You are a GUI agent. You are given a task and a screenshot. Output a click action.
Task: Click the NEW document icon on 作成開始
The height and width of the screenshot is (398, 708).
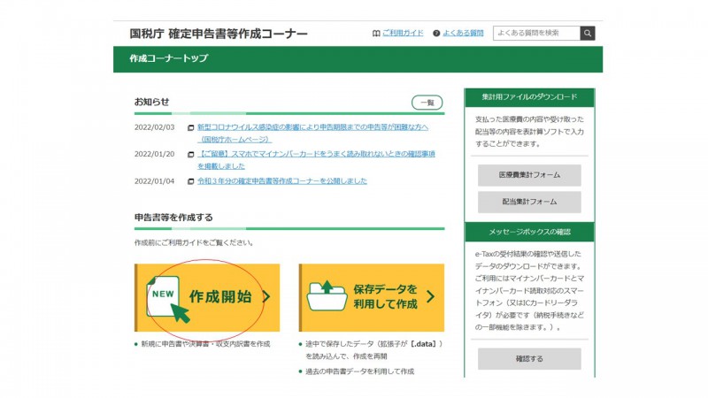pyautogui.click(x=166, y=299)
